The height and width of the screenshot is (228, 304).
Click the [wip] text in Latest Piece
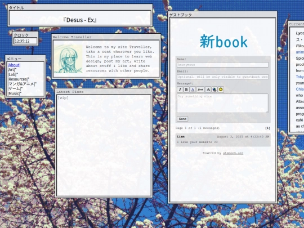tap(63, 98)
